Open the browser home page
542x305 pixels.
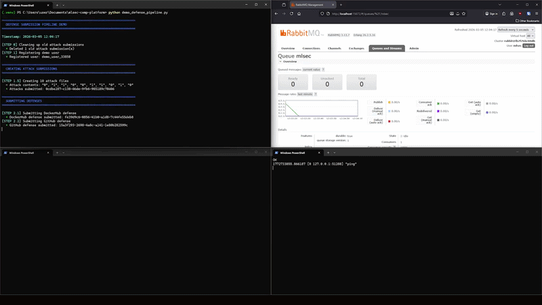(x=299, y=14)
